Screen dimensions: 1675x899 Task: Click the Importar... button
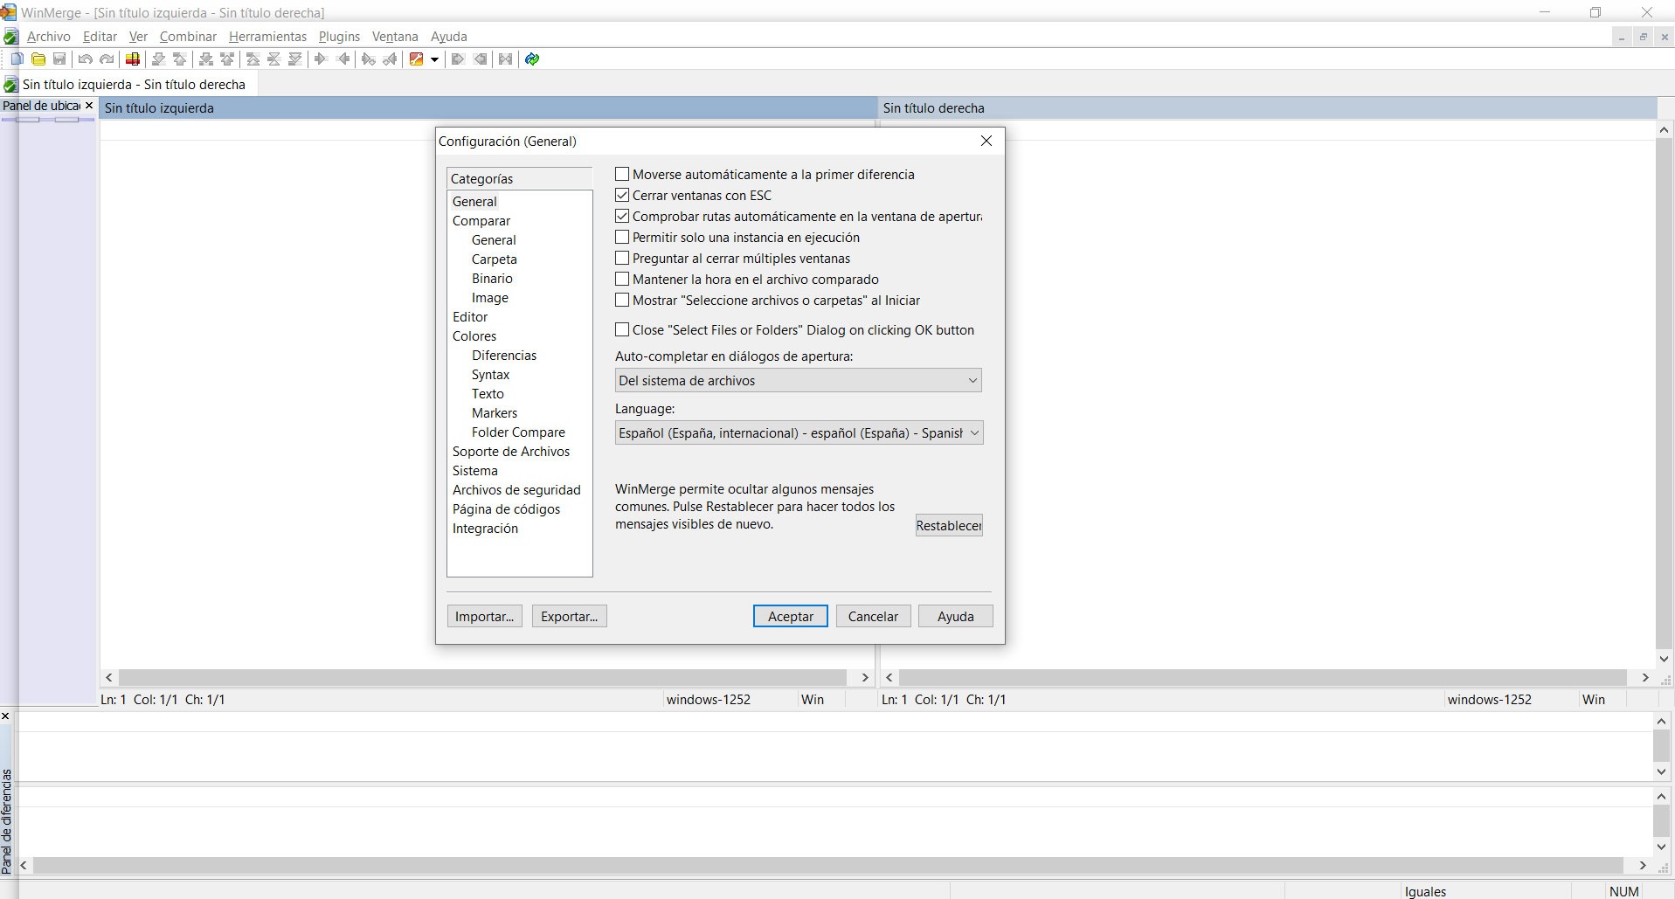coord(484,617)
